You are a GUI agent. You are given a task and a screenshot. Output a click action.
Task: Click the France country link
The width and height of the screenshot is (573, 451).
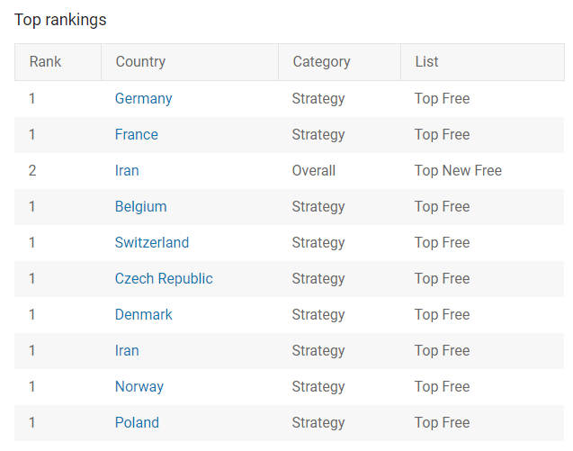[136, 135]
